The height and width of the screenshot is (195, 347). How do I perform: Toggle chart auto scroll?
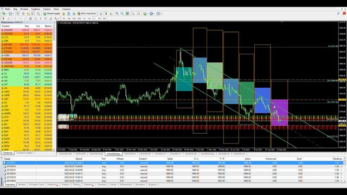pyautogui.click(x=134, y=14)
